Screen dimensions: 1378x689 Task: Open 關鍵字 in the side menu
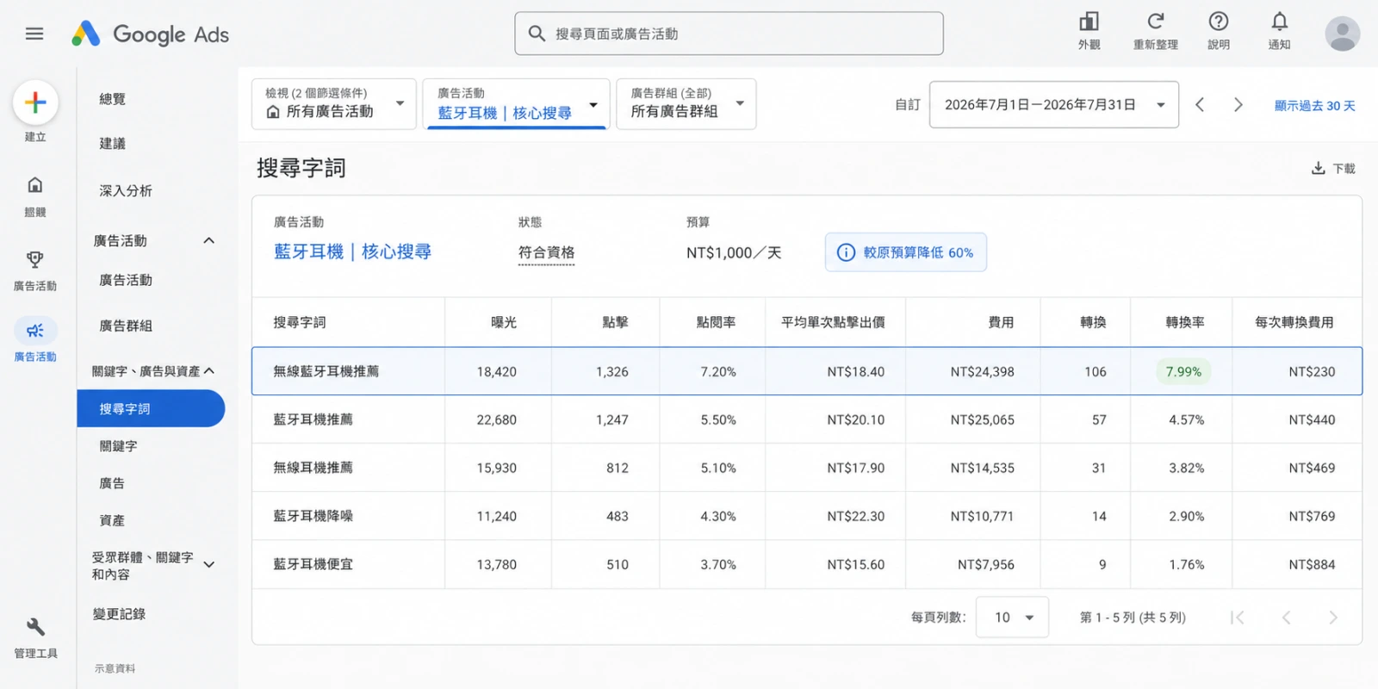point(118,446)
